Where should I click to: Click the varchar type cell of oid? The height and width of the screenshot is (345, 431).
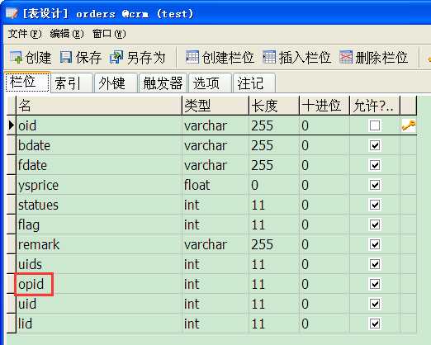[x=215, y=125]
